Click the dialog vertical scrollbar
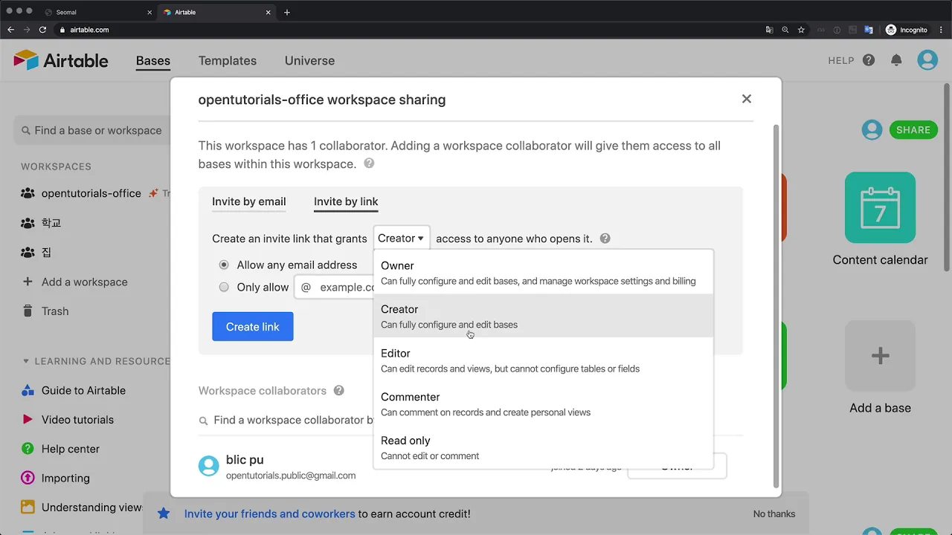Viewport: 952px width, 535px height. [x=776, y=305]
